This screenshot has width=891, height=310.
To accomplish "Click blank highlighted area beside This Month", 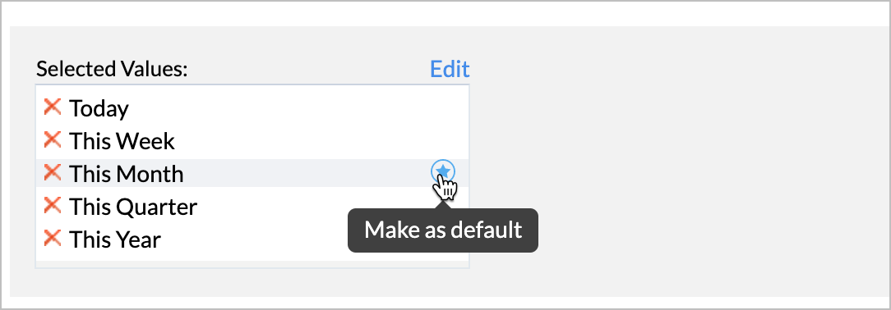I will click(307, 173).
